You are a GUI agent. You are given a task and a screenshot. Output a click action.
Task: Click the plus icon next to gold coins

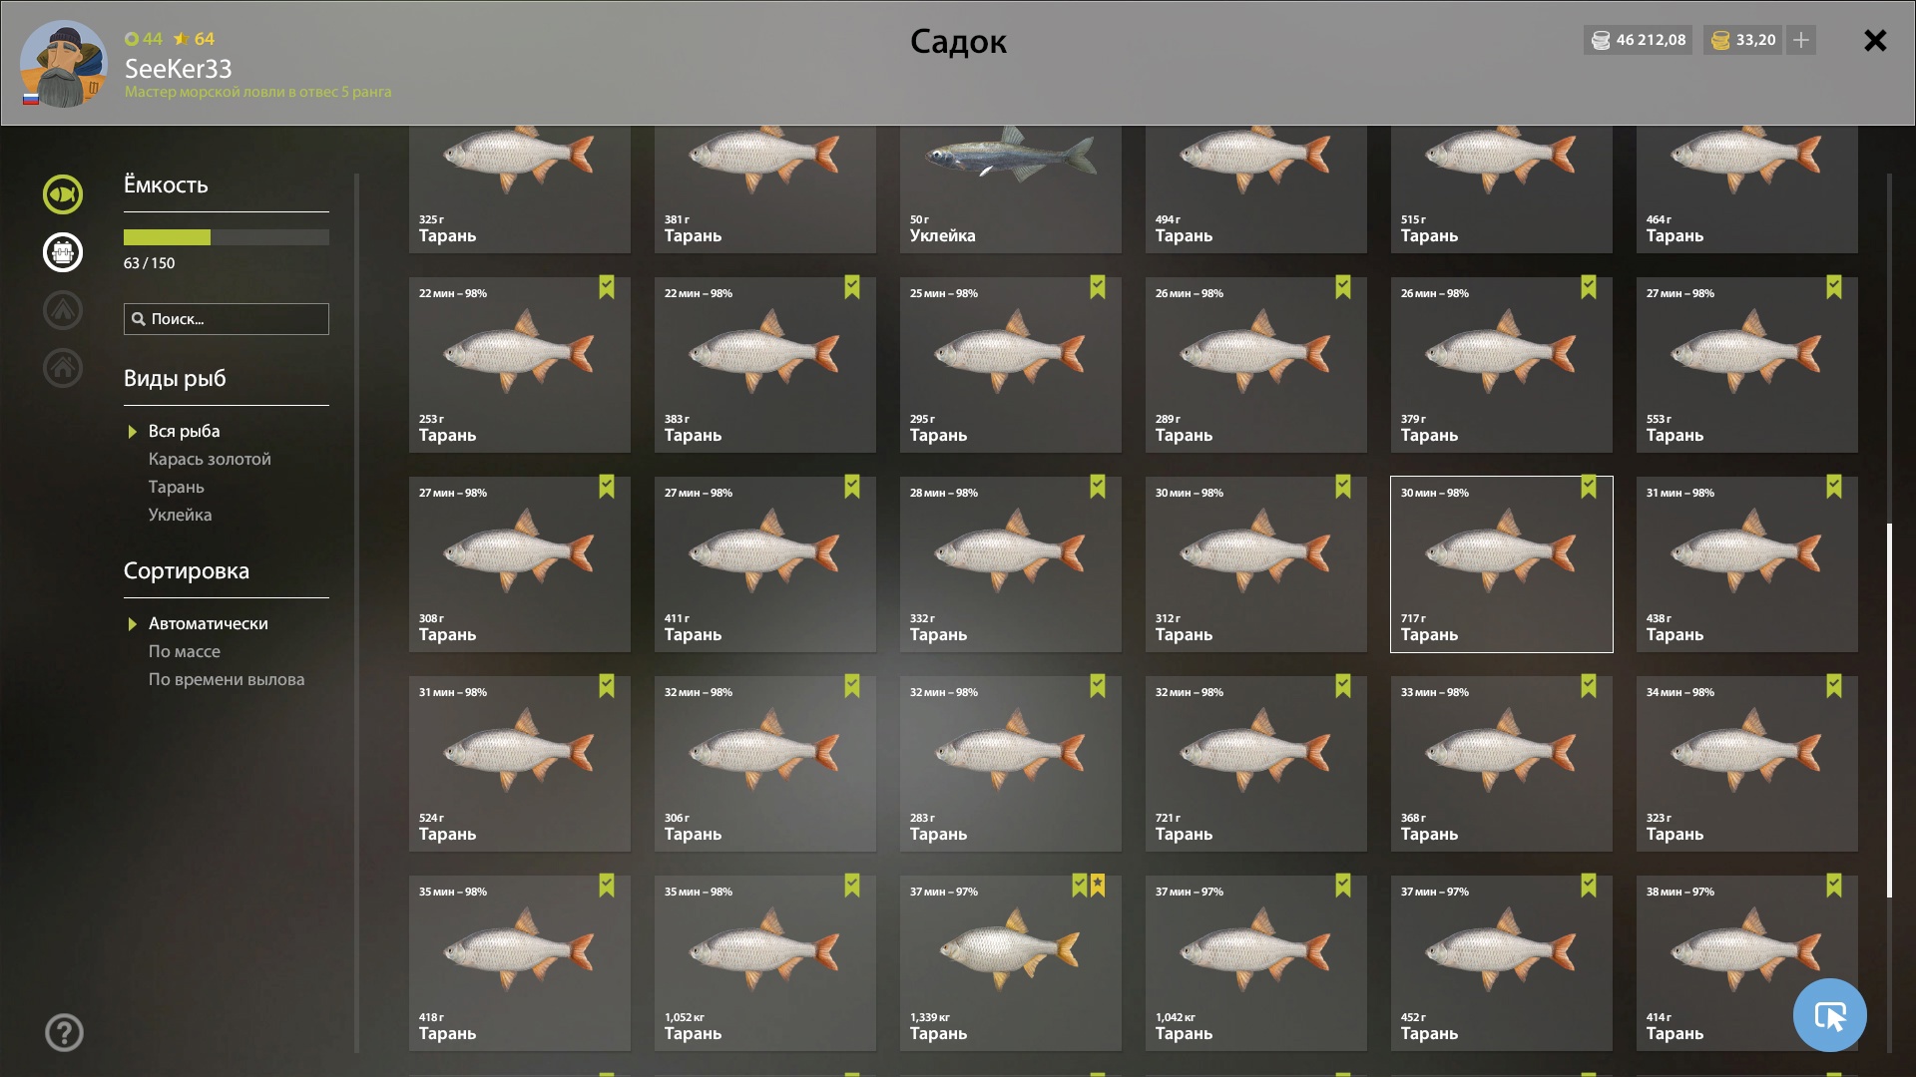pyautogui.click(x=1801, y=40)
